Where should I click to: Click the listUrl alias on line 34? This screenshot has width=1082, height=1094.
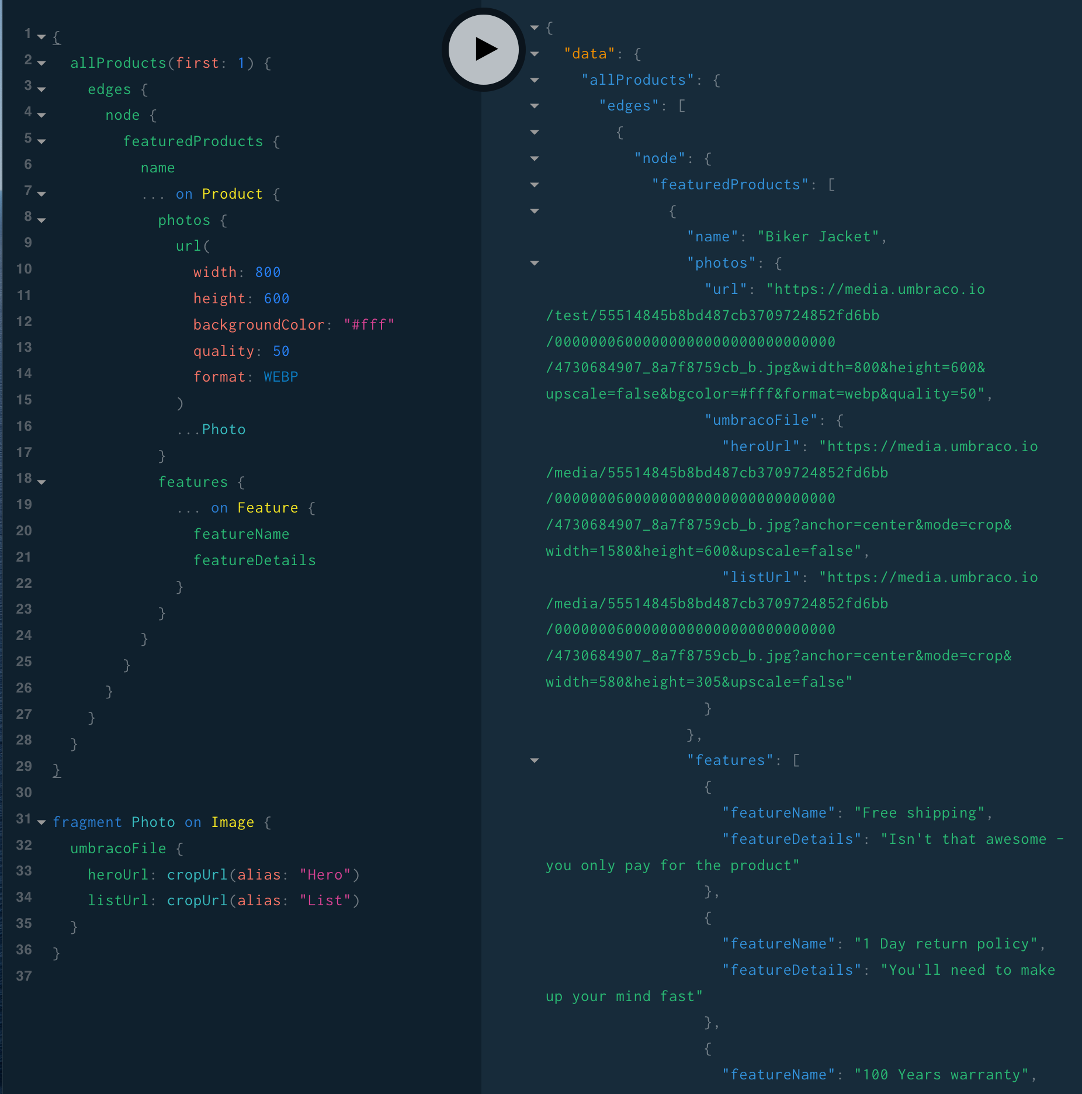pos(118,901)
